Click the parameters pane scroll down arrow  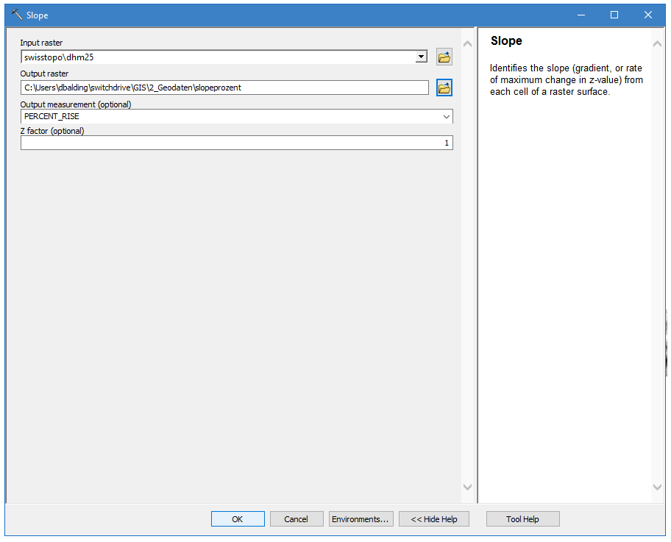[467, 487]
